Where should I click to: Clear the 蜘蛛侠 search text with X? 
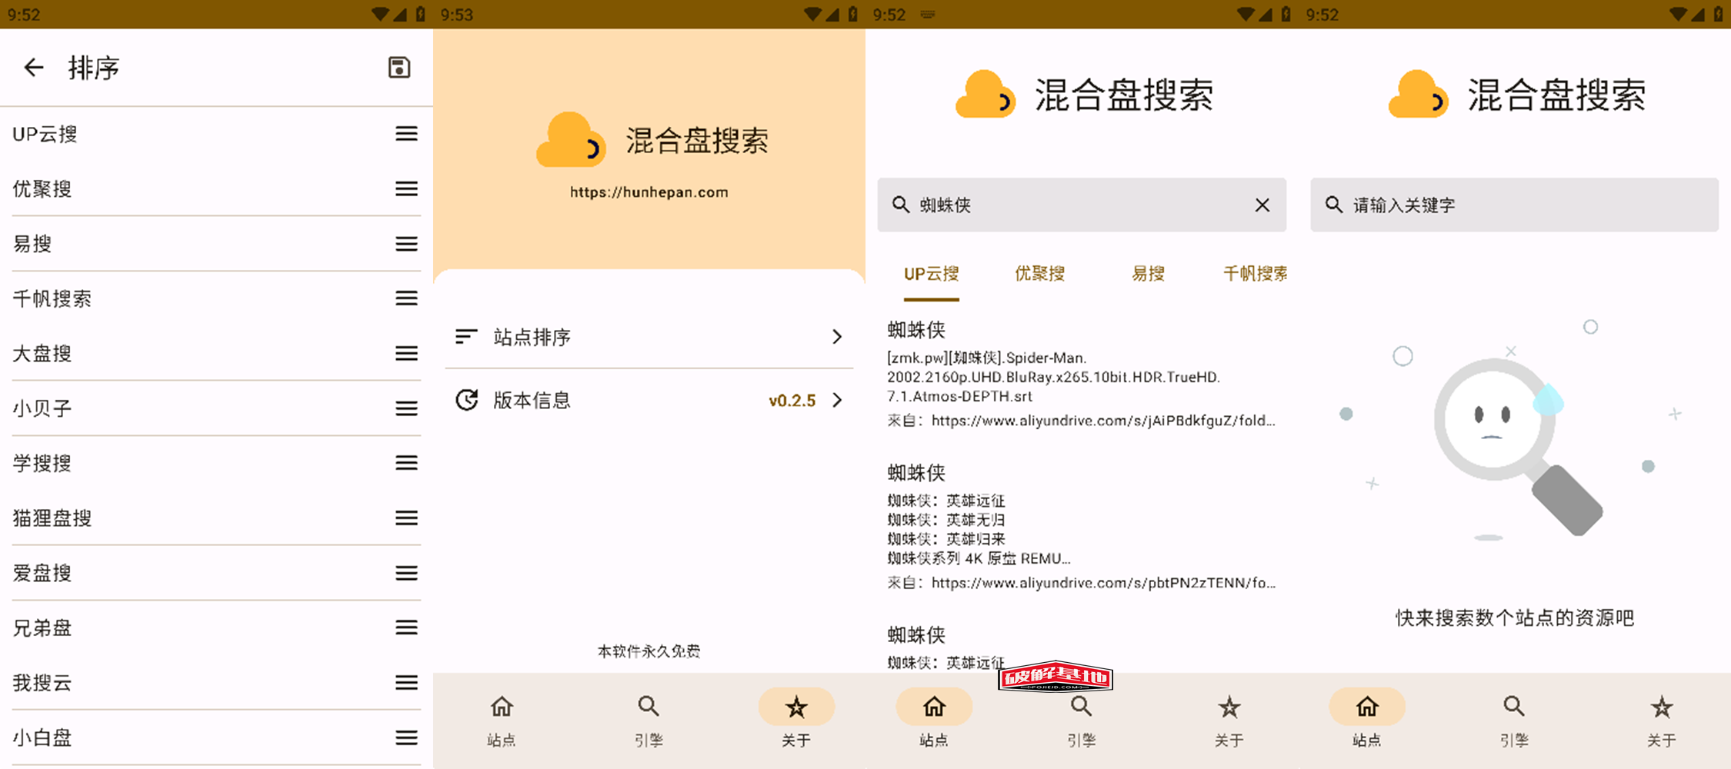point(1262,205)
